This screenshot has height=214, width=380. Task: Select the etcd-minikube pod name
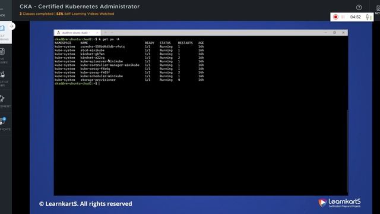coord(93,50)
